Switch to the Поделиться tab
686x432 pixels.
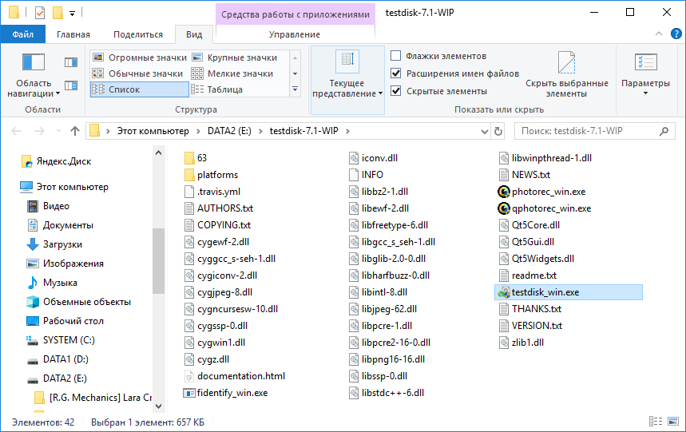(x=138, y=34)
